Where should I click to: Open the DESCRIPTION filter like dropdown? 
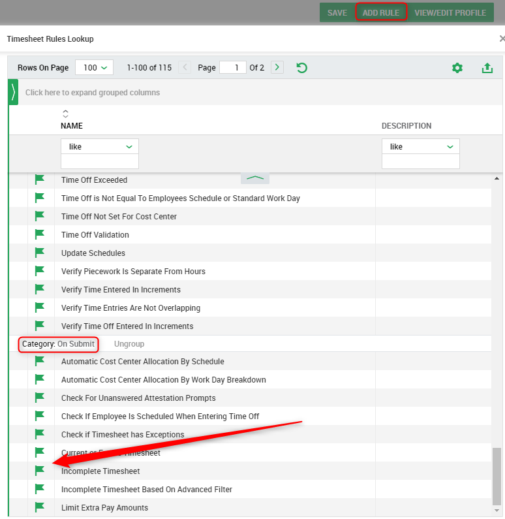420,146
